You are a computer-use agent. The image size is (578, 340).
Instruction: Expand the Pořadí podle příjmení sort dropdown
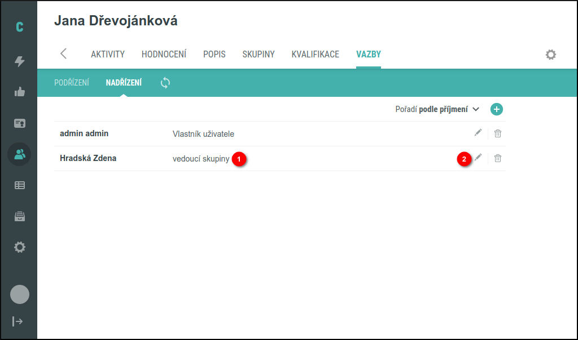[x=437, y=109]
